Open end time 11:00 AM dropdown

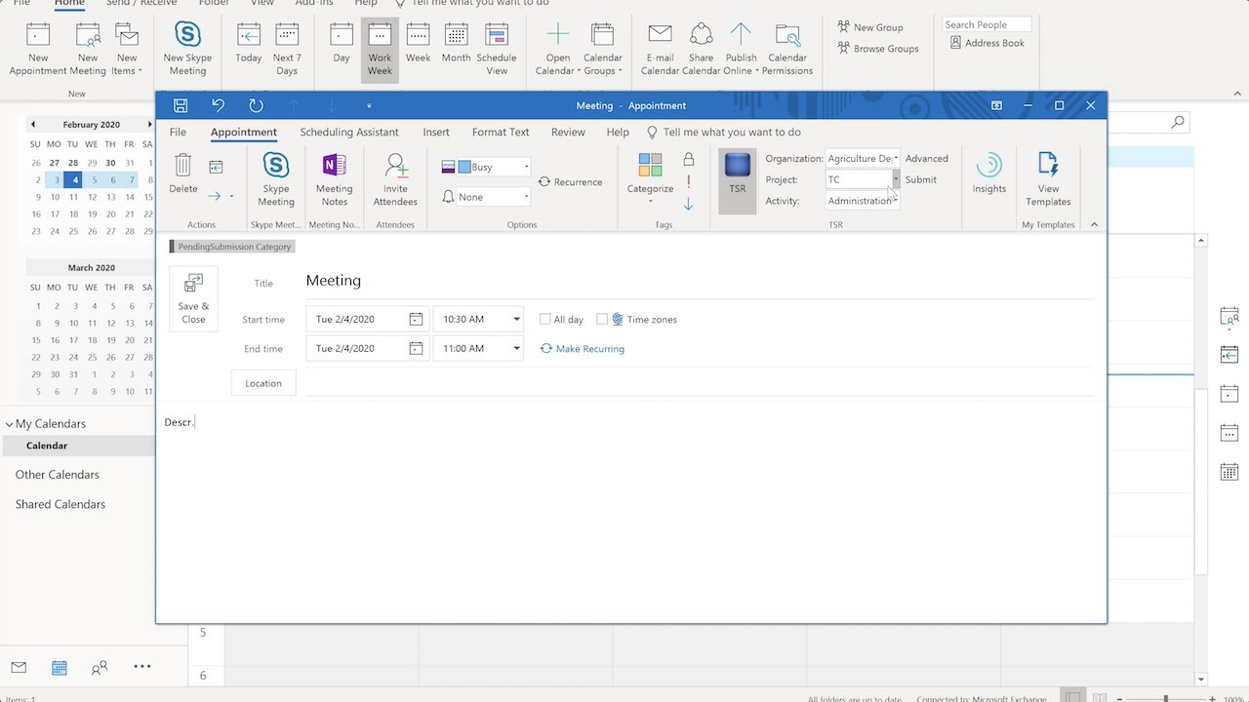click(x=517, y=349)
